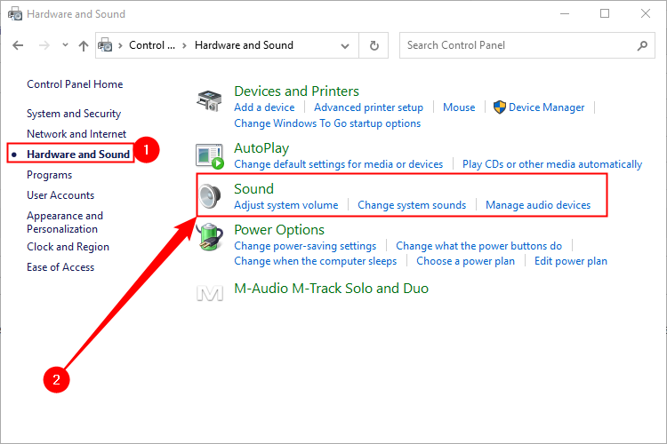Go up one level with up arrow

[84, 45]
